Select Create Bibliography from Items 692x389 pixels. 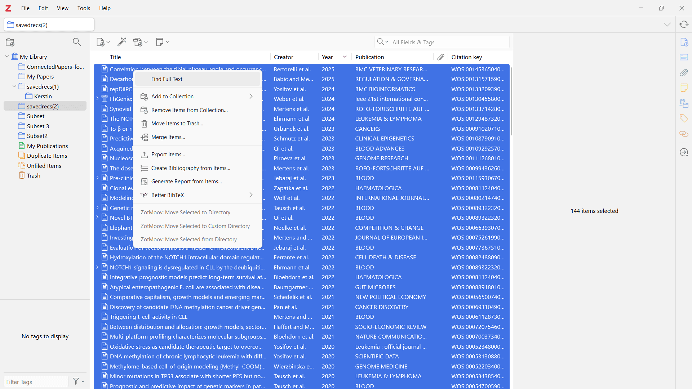[x=198, y=168]
